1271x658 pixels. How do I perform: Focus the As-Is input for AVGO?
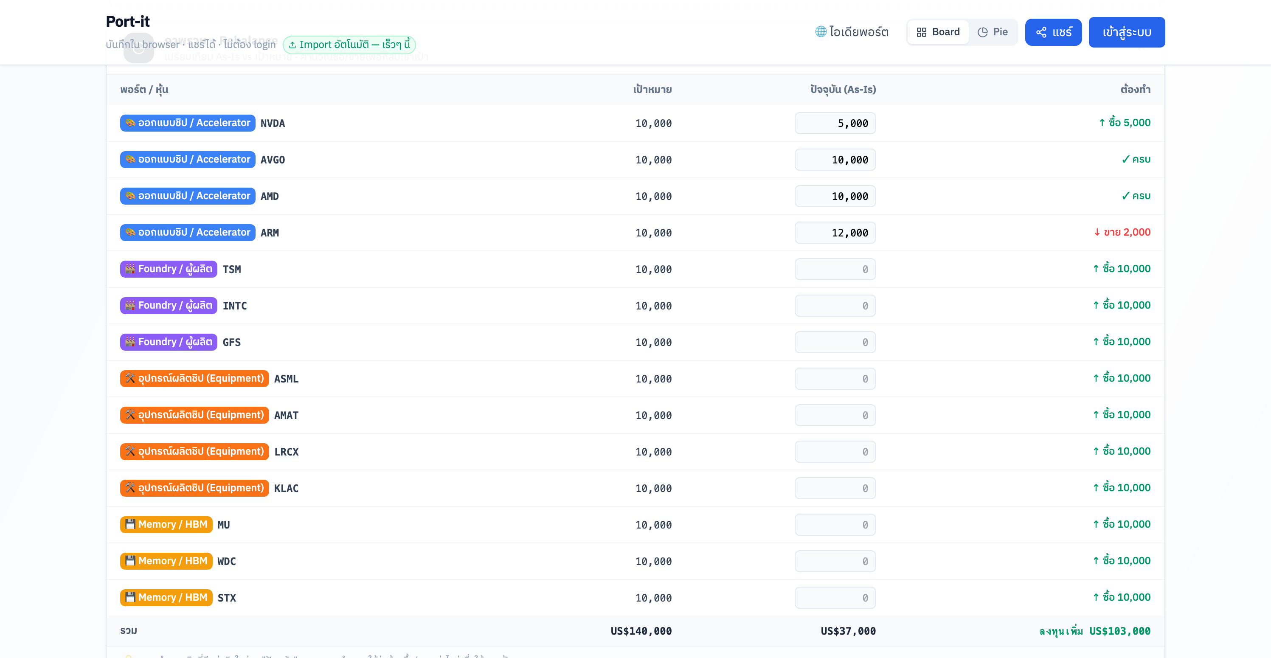[835, 160]
